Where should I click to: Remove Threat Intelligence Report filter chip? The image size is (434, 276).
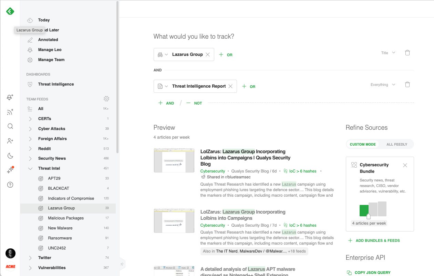[x=230, y=86]
